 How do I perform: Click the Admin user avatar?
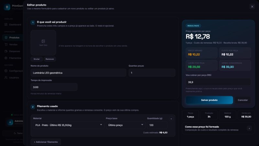pos(10,122)
